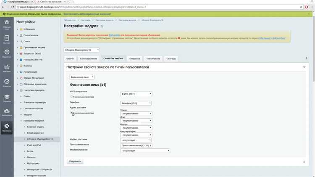Switch to the Ключи tab
Screen dimensions: 315x177
[70, 59]
